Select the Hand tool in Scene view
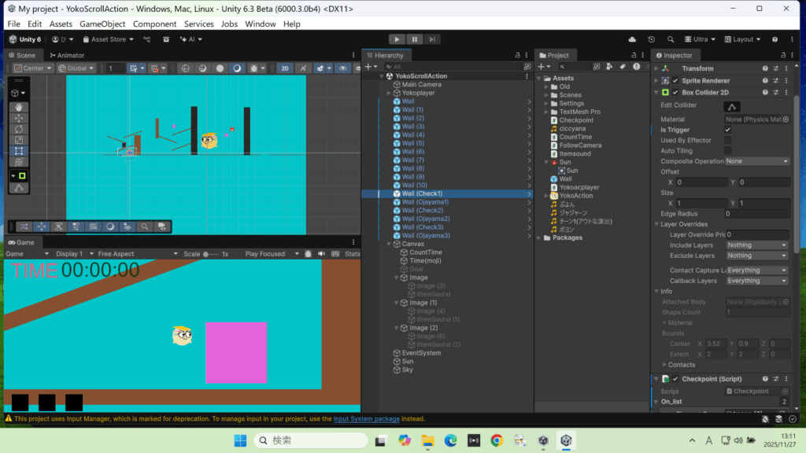The height and width of the screenshot is (453, 806). (x=20, y=107)
